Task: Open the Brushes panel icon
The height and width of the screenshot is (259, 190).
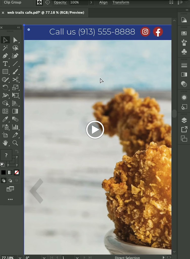Action: point(184,42)
